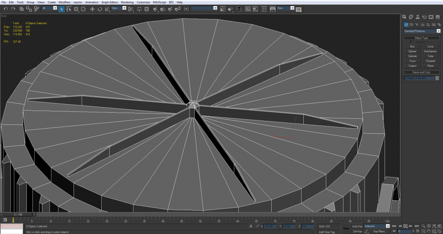Activate the Select and Move tool
The image size is (443, 234).
pos(92,9)
